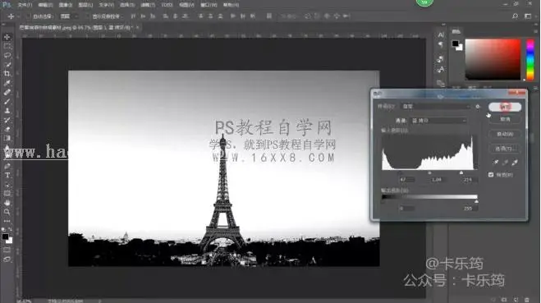This screenshot has width=541, height=303.
Task: Toggle the Auto-Select checkbox
Action: tap(28, 16)
